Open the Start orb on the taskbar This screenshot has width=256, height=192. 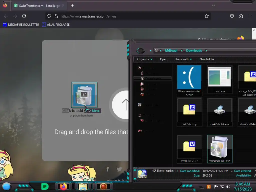coord(6,187)
